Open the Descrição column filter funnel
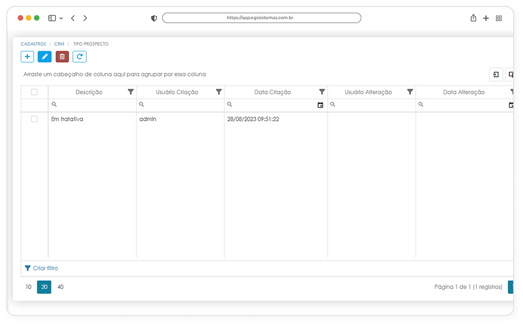Image resolution: width=523 pixels, height=325 pixels. click(x=131, y=92)
